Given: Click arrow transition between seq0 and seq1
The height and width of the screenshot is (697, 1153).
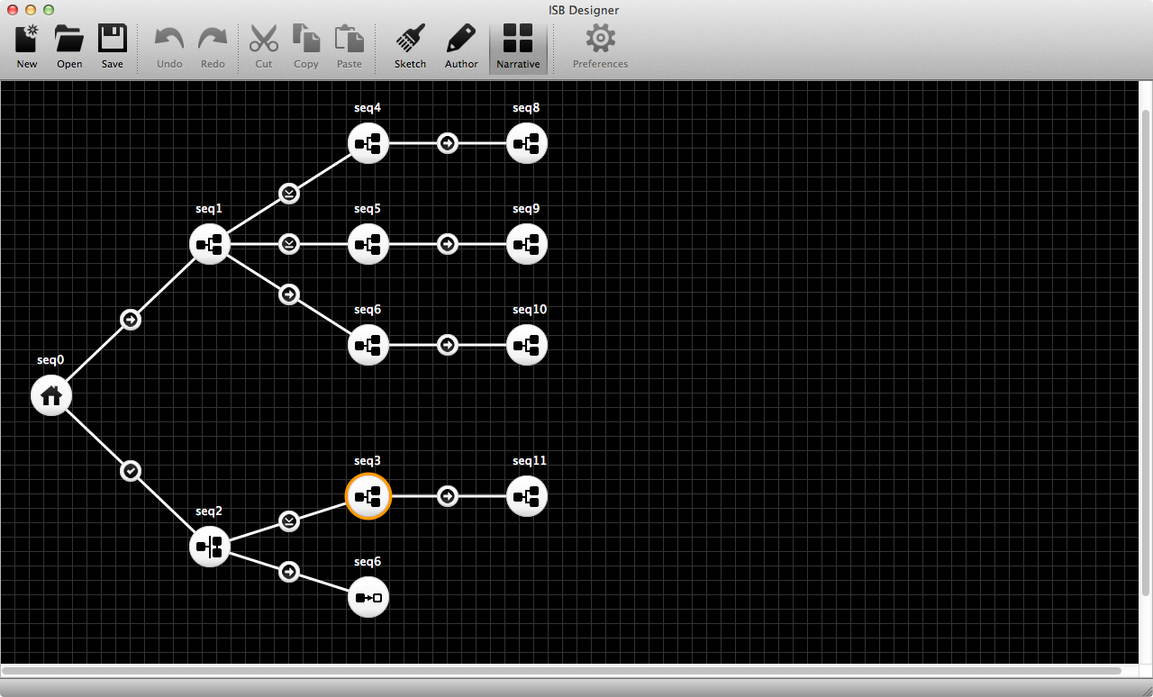Looking at the screenshot, I should (131, 320).
